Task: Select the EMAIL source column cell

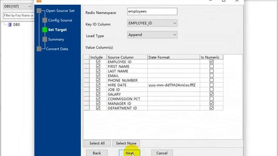Action: pos(127,76)
